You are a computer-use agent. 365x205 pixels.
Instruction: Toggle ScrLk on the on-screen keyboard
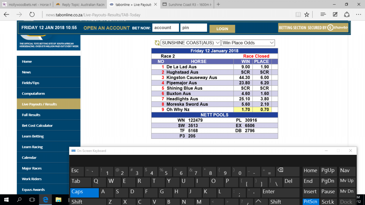coord(328,201)
